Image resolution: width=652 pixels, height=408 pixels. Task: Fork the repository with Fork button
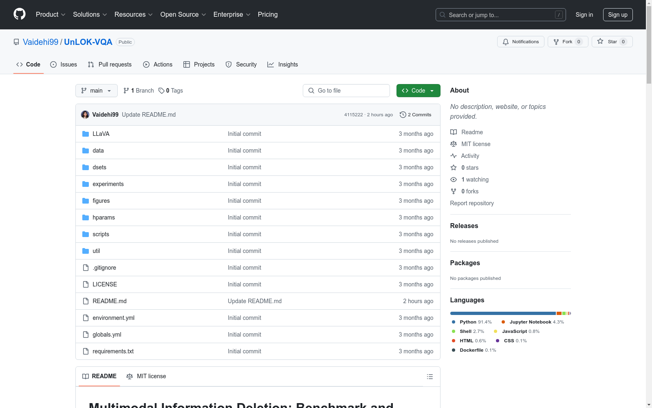tap(568, 42)
